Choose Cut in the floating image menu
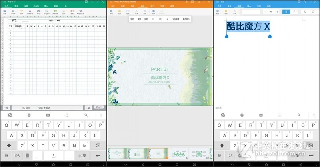Screen dimensions: 320x167 tap(132, 19)
